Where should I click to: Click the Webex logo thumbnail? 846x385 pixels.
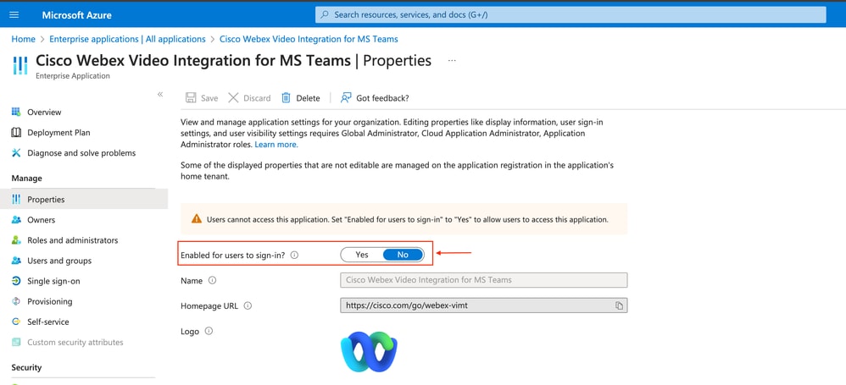(369, 351)
